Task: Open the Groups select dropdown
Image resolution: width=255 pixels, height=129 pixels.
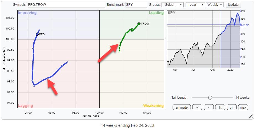Action: 173,5
